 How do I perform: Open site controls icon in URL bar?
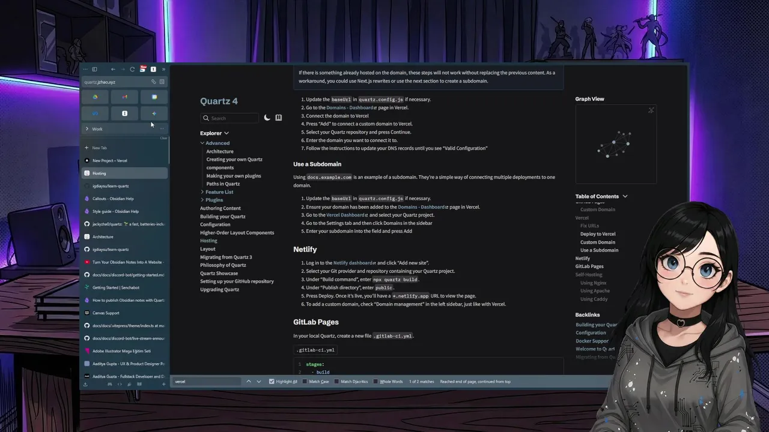[x=162, y=82]
